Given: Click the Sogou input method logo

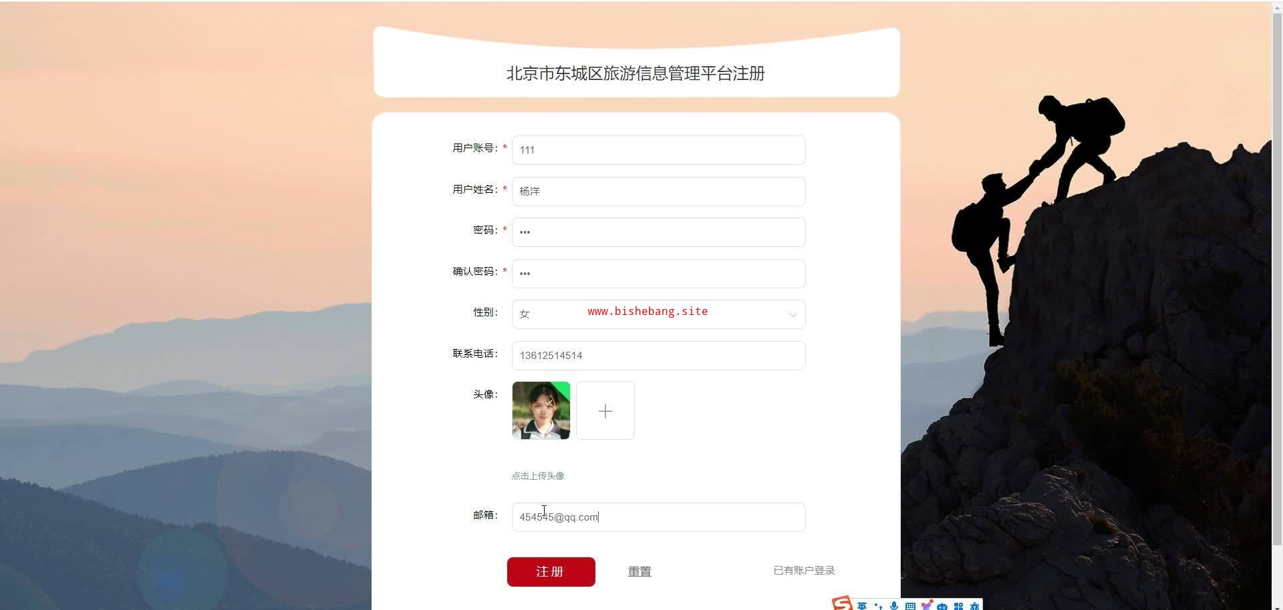Looking at the screenshot, I should coord(842,603).
